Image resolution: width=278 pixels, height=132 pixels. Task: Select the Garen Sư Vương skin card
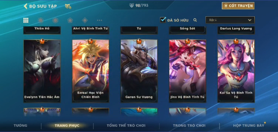pyautogui.click(x=139, y=71)
